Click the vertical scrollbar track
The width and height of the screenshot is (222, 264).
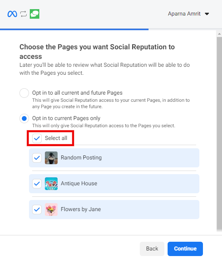(219, 133)
